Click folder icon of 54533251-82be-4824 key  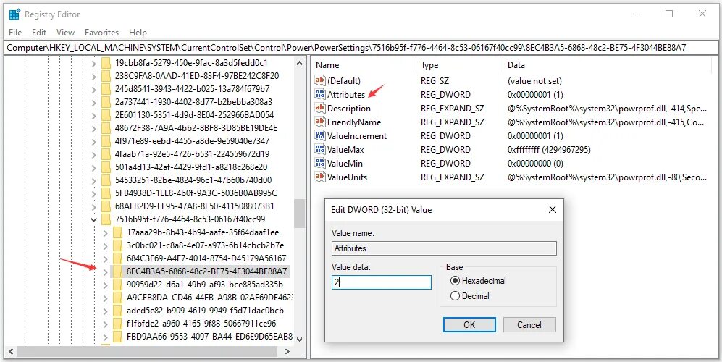click(106, 180)
